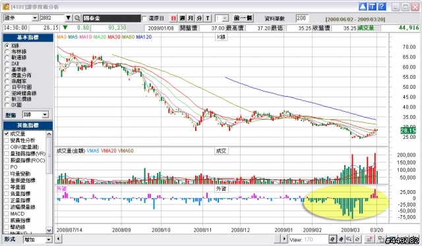This screenshot has width=422, height=246.
Task: Click the 外資 chart pane label
Action: coord(222,189)
